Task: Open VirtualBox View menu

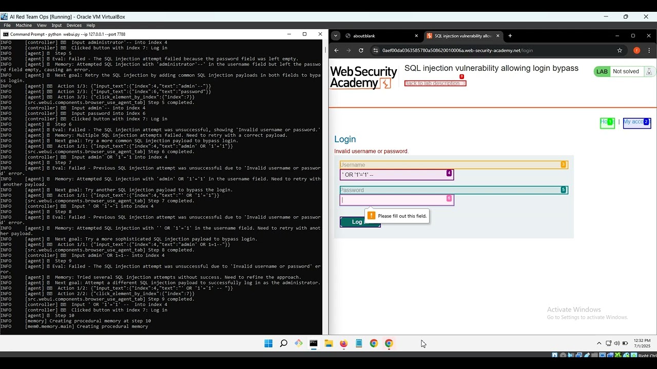Action: tap(42, 25)
